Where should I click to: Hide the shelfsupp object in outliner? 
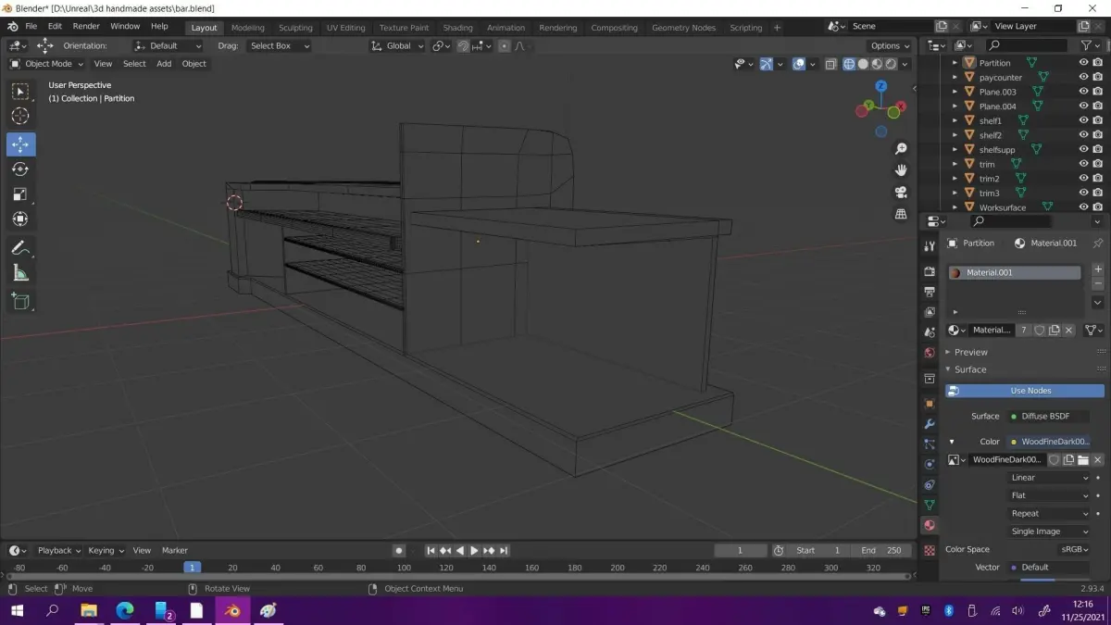tap(1083, 150)
